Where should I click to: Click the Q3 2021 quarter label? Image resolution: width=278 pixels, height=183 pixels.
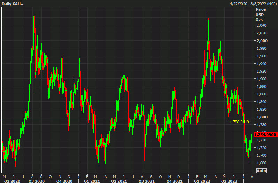tap(146, 181)
